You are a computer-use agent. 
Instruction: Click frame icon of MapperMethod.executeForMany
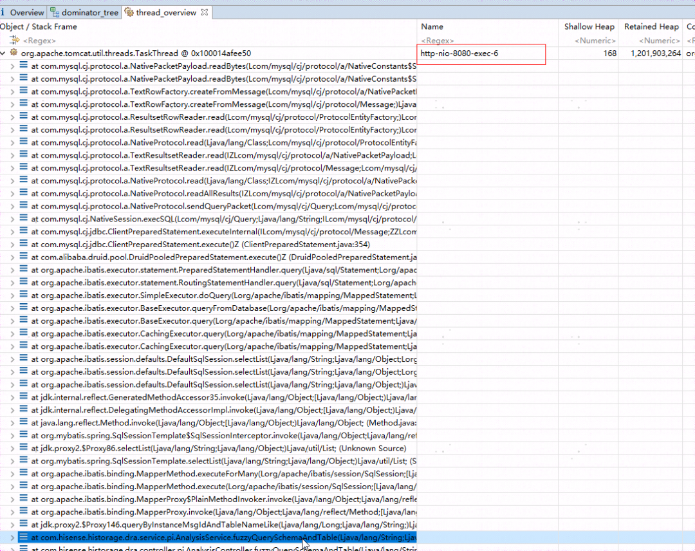[x=24, y=473]
